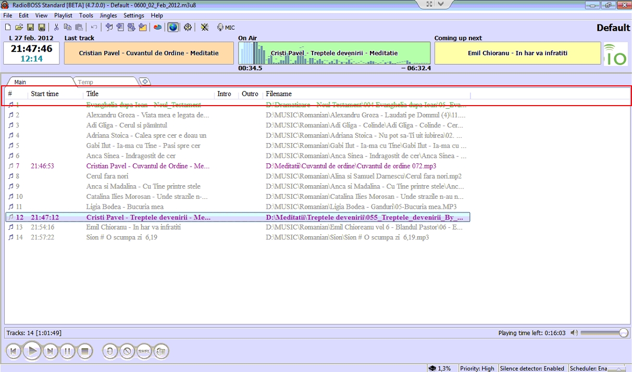This screenshot has width=632, height=372.
Task: Create a new playlist with the blank page icon
Action: point(8,27)
